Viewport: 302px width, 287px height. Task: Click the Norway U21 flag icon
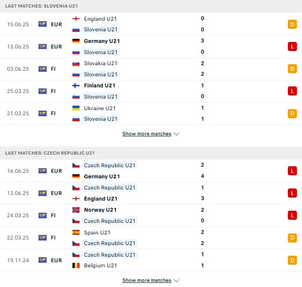click(x=76, y=210)
